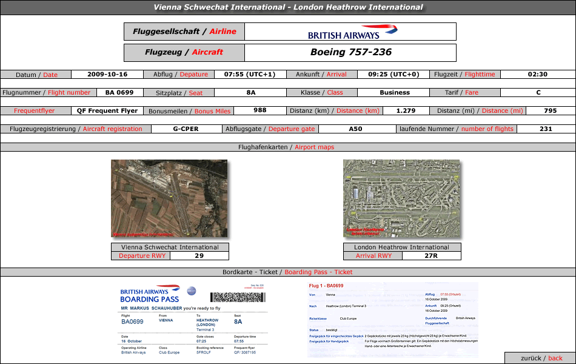Open the London Heathrow airport map thumbnail
This screenshot has height=364, width=576.
[x=401, y=198]
